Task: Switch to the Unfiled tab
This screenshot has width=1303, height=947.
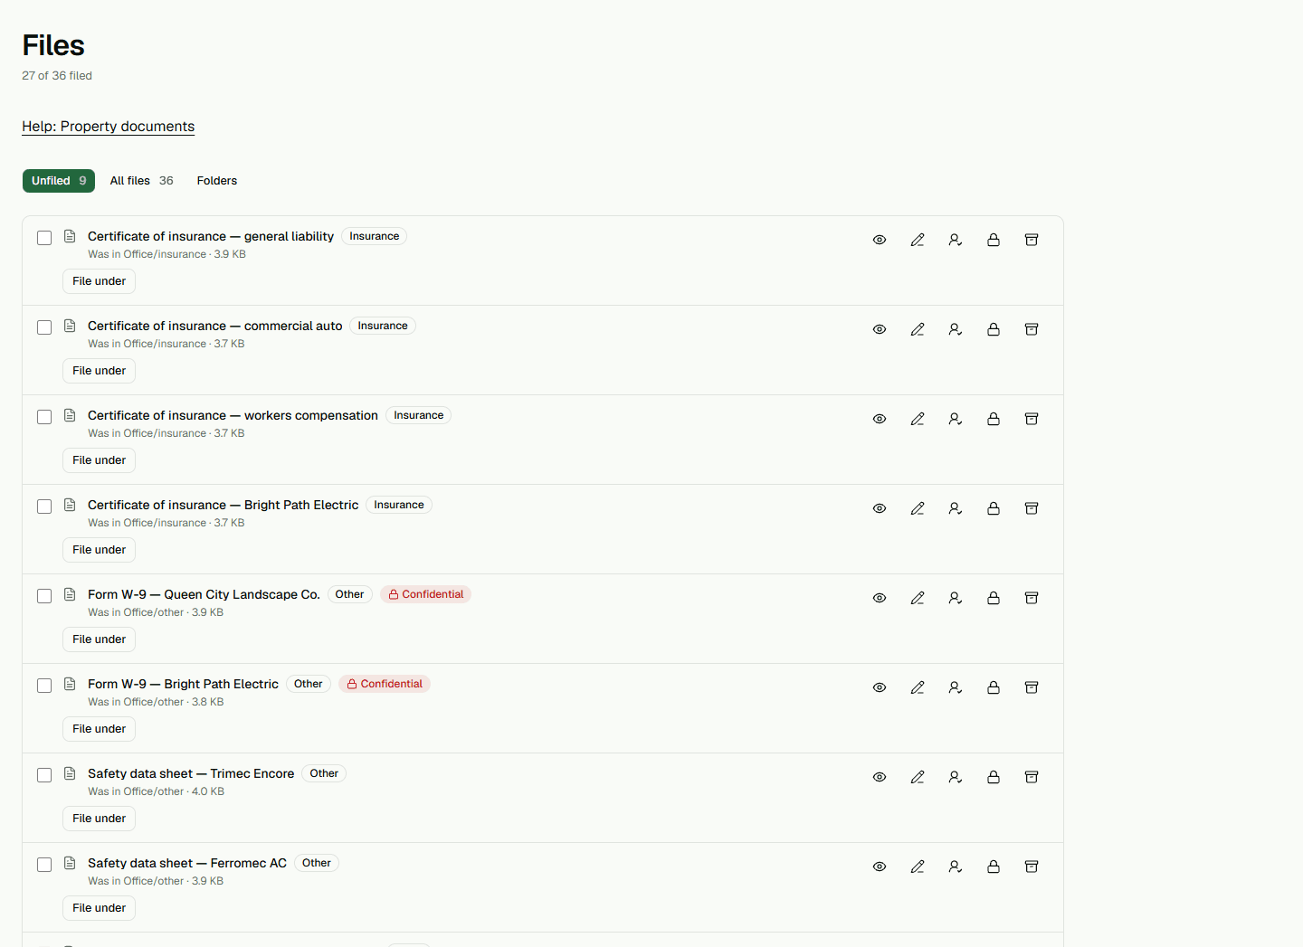Action: coord(59,181)
